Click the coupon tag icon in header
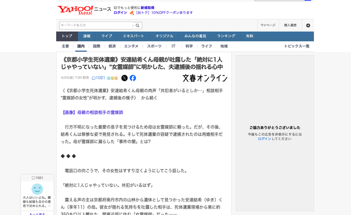The width and height of the screenshot is (351, 215). 132,13
